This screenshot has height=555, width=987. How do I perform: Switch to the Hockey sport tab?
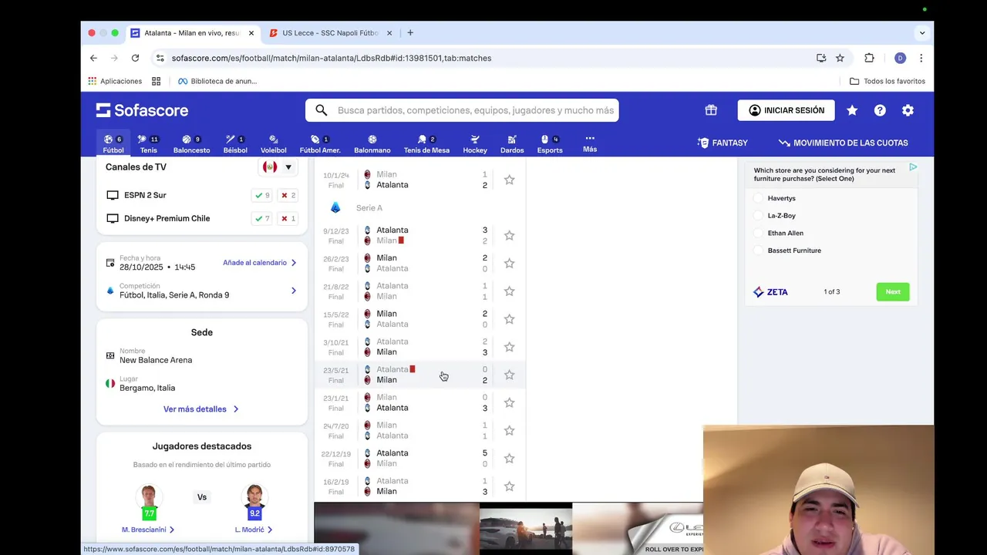pos(475,144)
